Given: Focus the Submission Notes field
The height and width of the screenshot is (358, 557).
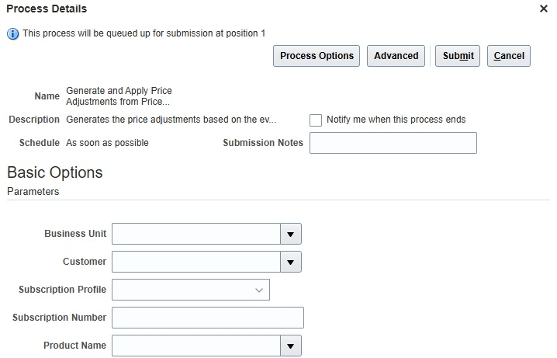Looking at the screenshot, I should 393,143.
